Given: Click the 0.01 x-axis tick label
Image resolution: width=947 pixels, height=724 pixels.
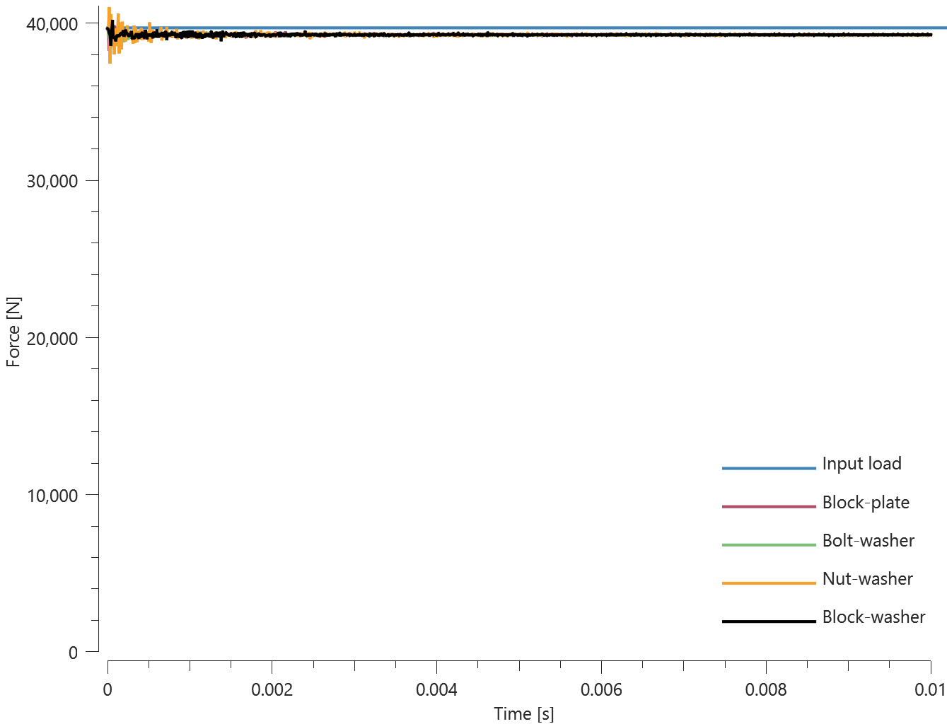Looking at the screenshot, I should click(x=930, y=689).
